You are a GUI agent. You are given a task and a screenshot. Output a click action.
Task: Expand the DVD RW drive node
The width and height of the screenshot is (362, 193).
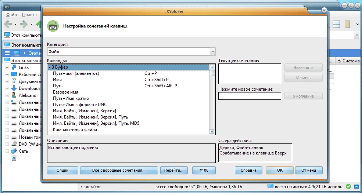click(x=7, y=144)
